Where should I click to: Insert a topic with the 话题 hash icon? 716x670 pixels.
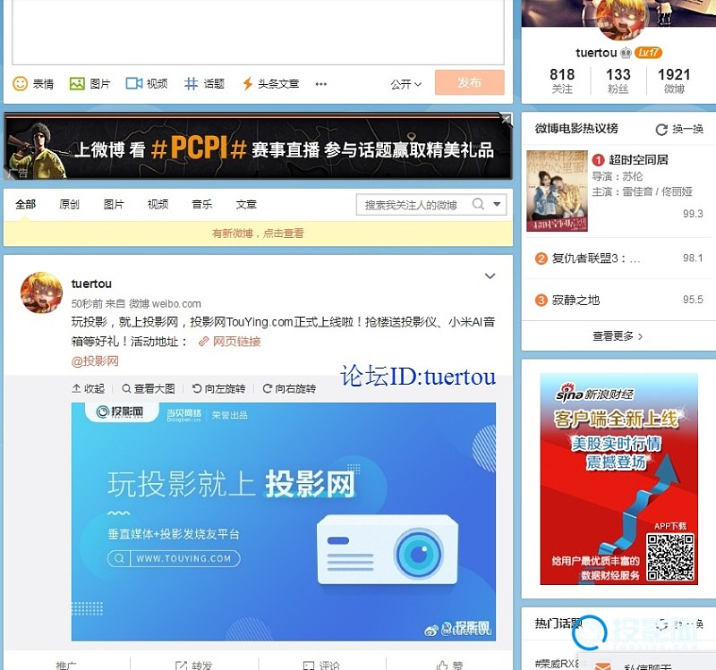click(x=191, y=83)
